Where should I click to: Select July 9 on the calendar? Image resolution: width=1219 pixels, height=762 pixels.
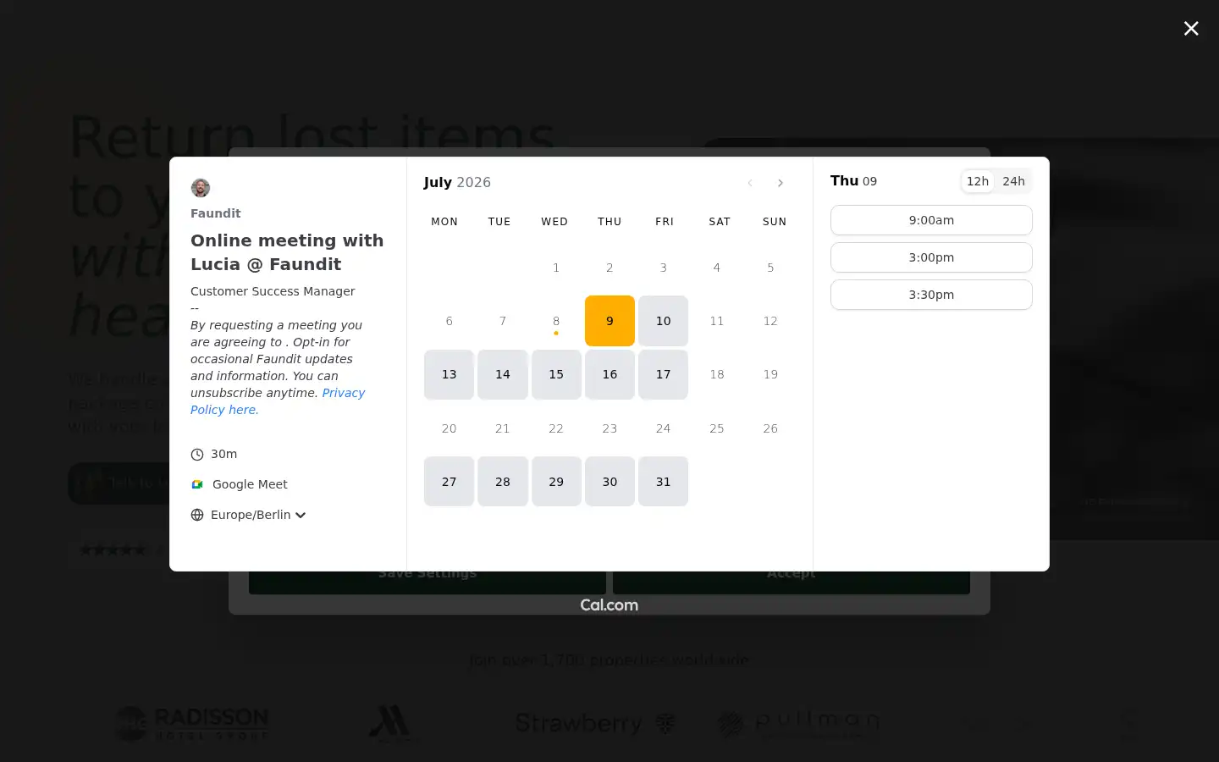(x=609, y=321)
